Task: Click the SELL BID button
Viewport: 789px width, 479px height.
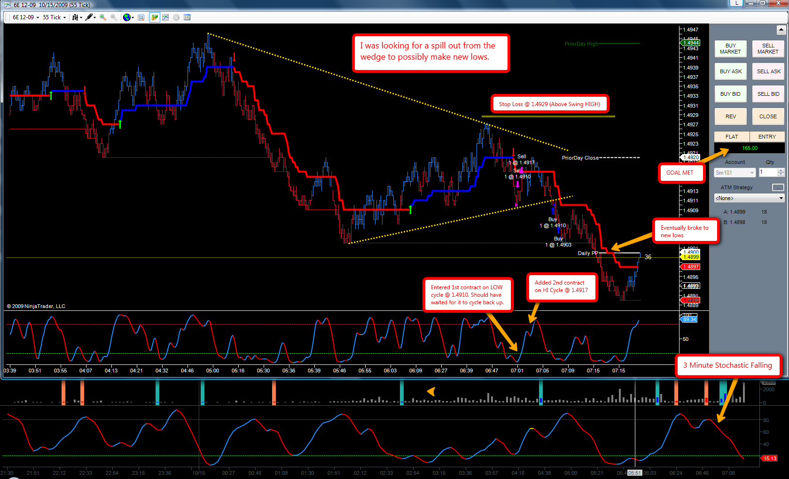Action: point(768,94)
